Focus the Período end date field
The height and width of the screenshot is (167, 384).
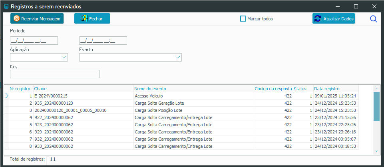tap(103, 40)
